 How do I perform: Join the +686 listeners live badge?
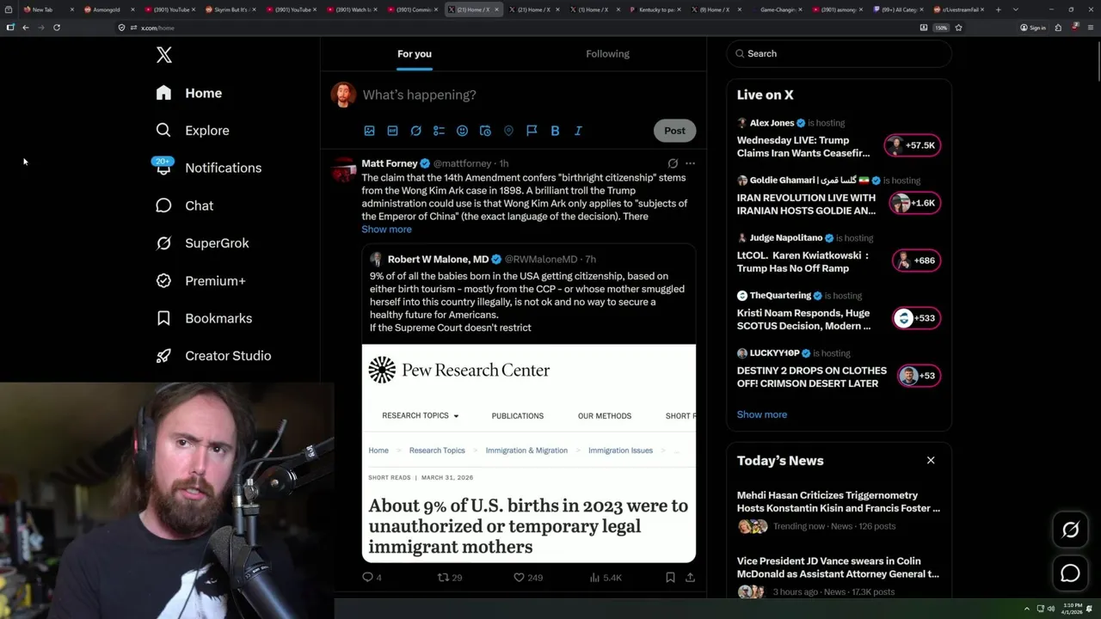pyautogui.click(x=916, y=260)
